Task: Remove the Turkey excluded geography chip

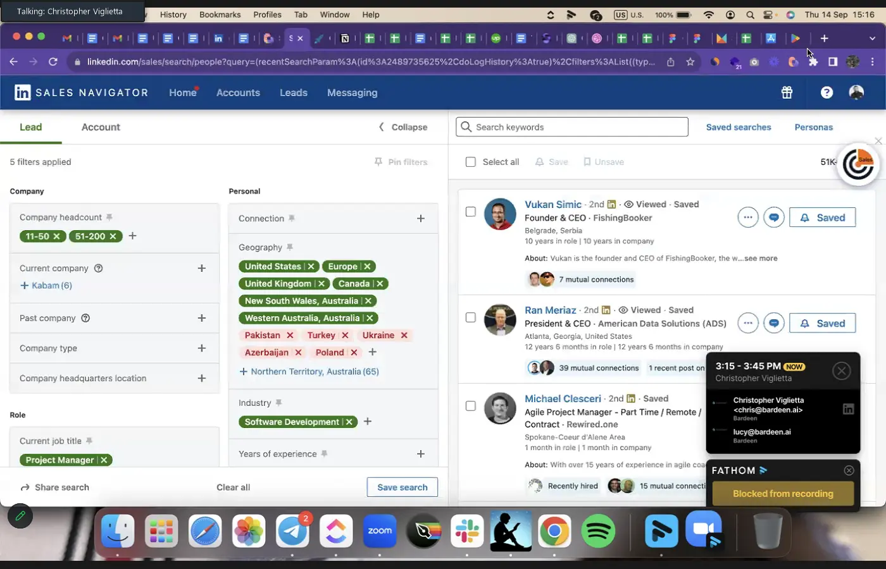Action: tap(345, 335)
